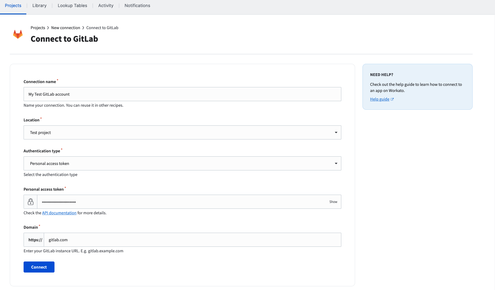Click the GitLab fox logo icon
Viewport: 495px width, 290px height.
pos(18,34)
